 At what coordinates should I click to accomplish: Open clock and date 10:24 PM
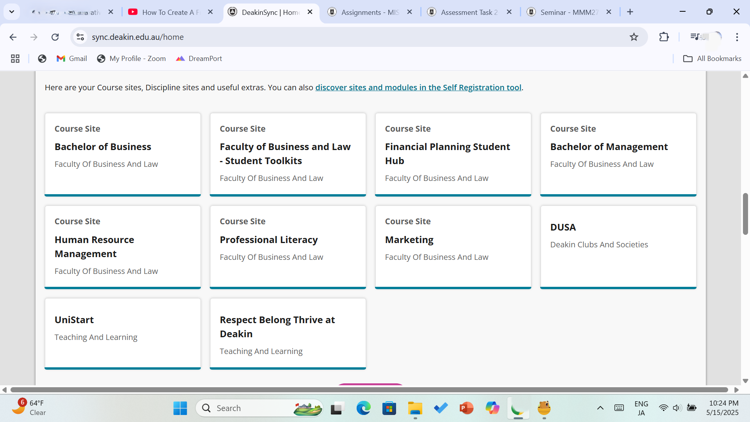[x=723, y=408]
